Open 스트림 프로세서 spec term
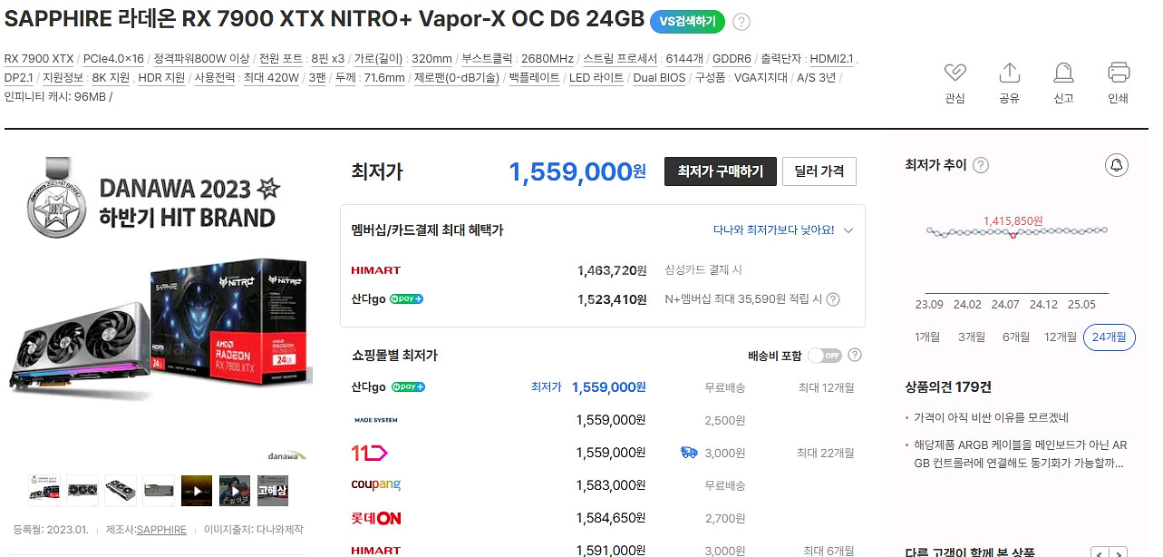This screenshot has width=1163, height=557. tap(620, 58)
